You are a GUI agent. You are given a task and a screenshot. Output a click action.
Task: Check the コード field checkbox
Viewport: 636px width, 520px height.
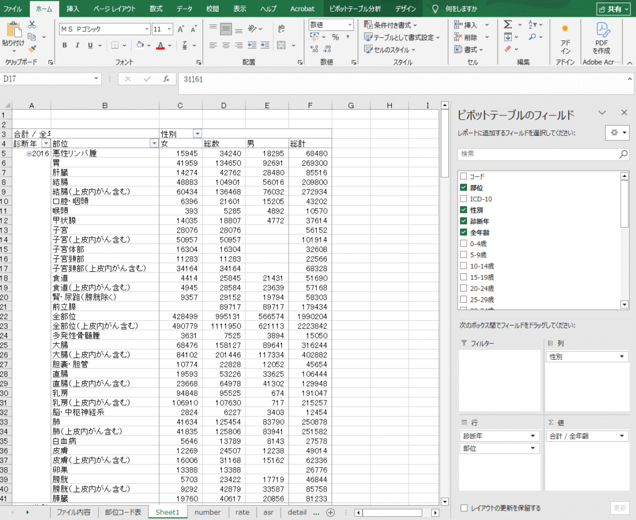coord(463,177)
